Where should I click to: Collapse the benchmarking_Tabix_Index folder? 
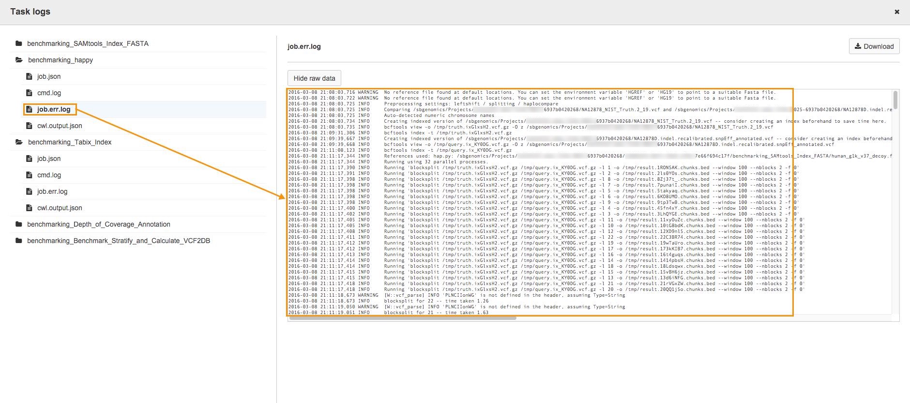point(70,142)
